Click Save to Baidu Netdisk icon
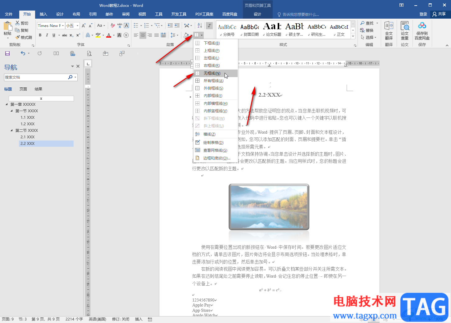This screenshot has height=323, width=451. pyautogui.click(x=422, y=25)
